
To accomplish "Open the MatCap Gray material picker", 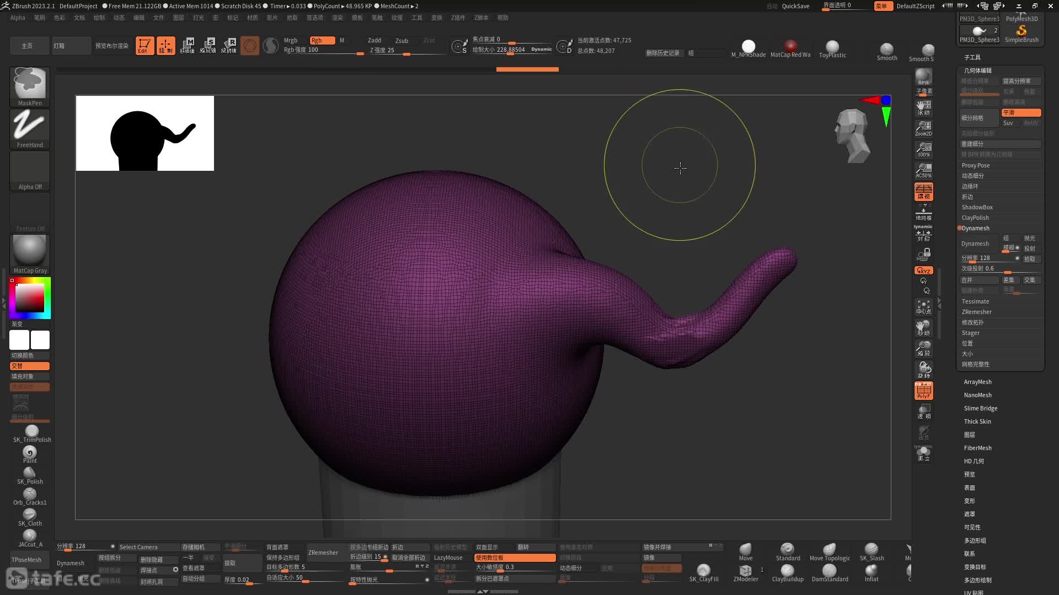I will point(30,255).
